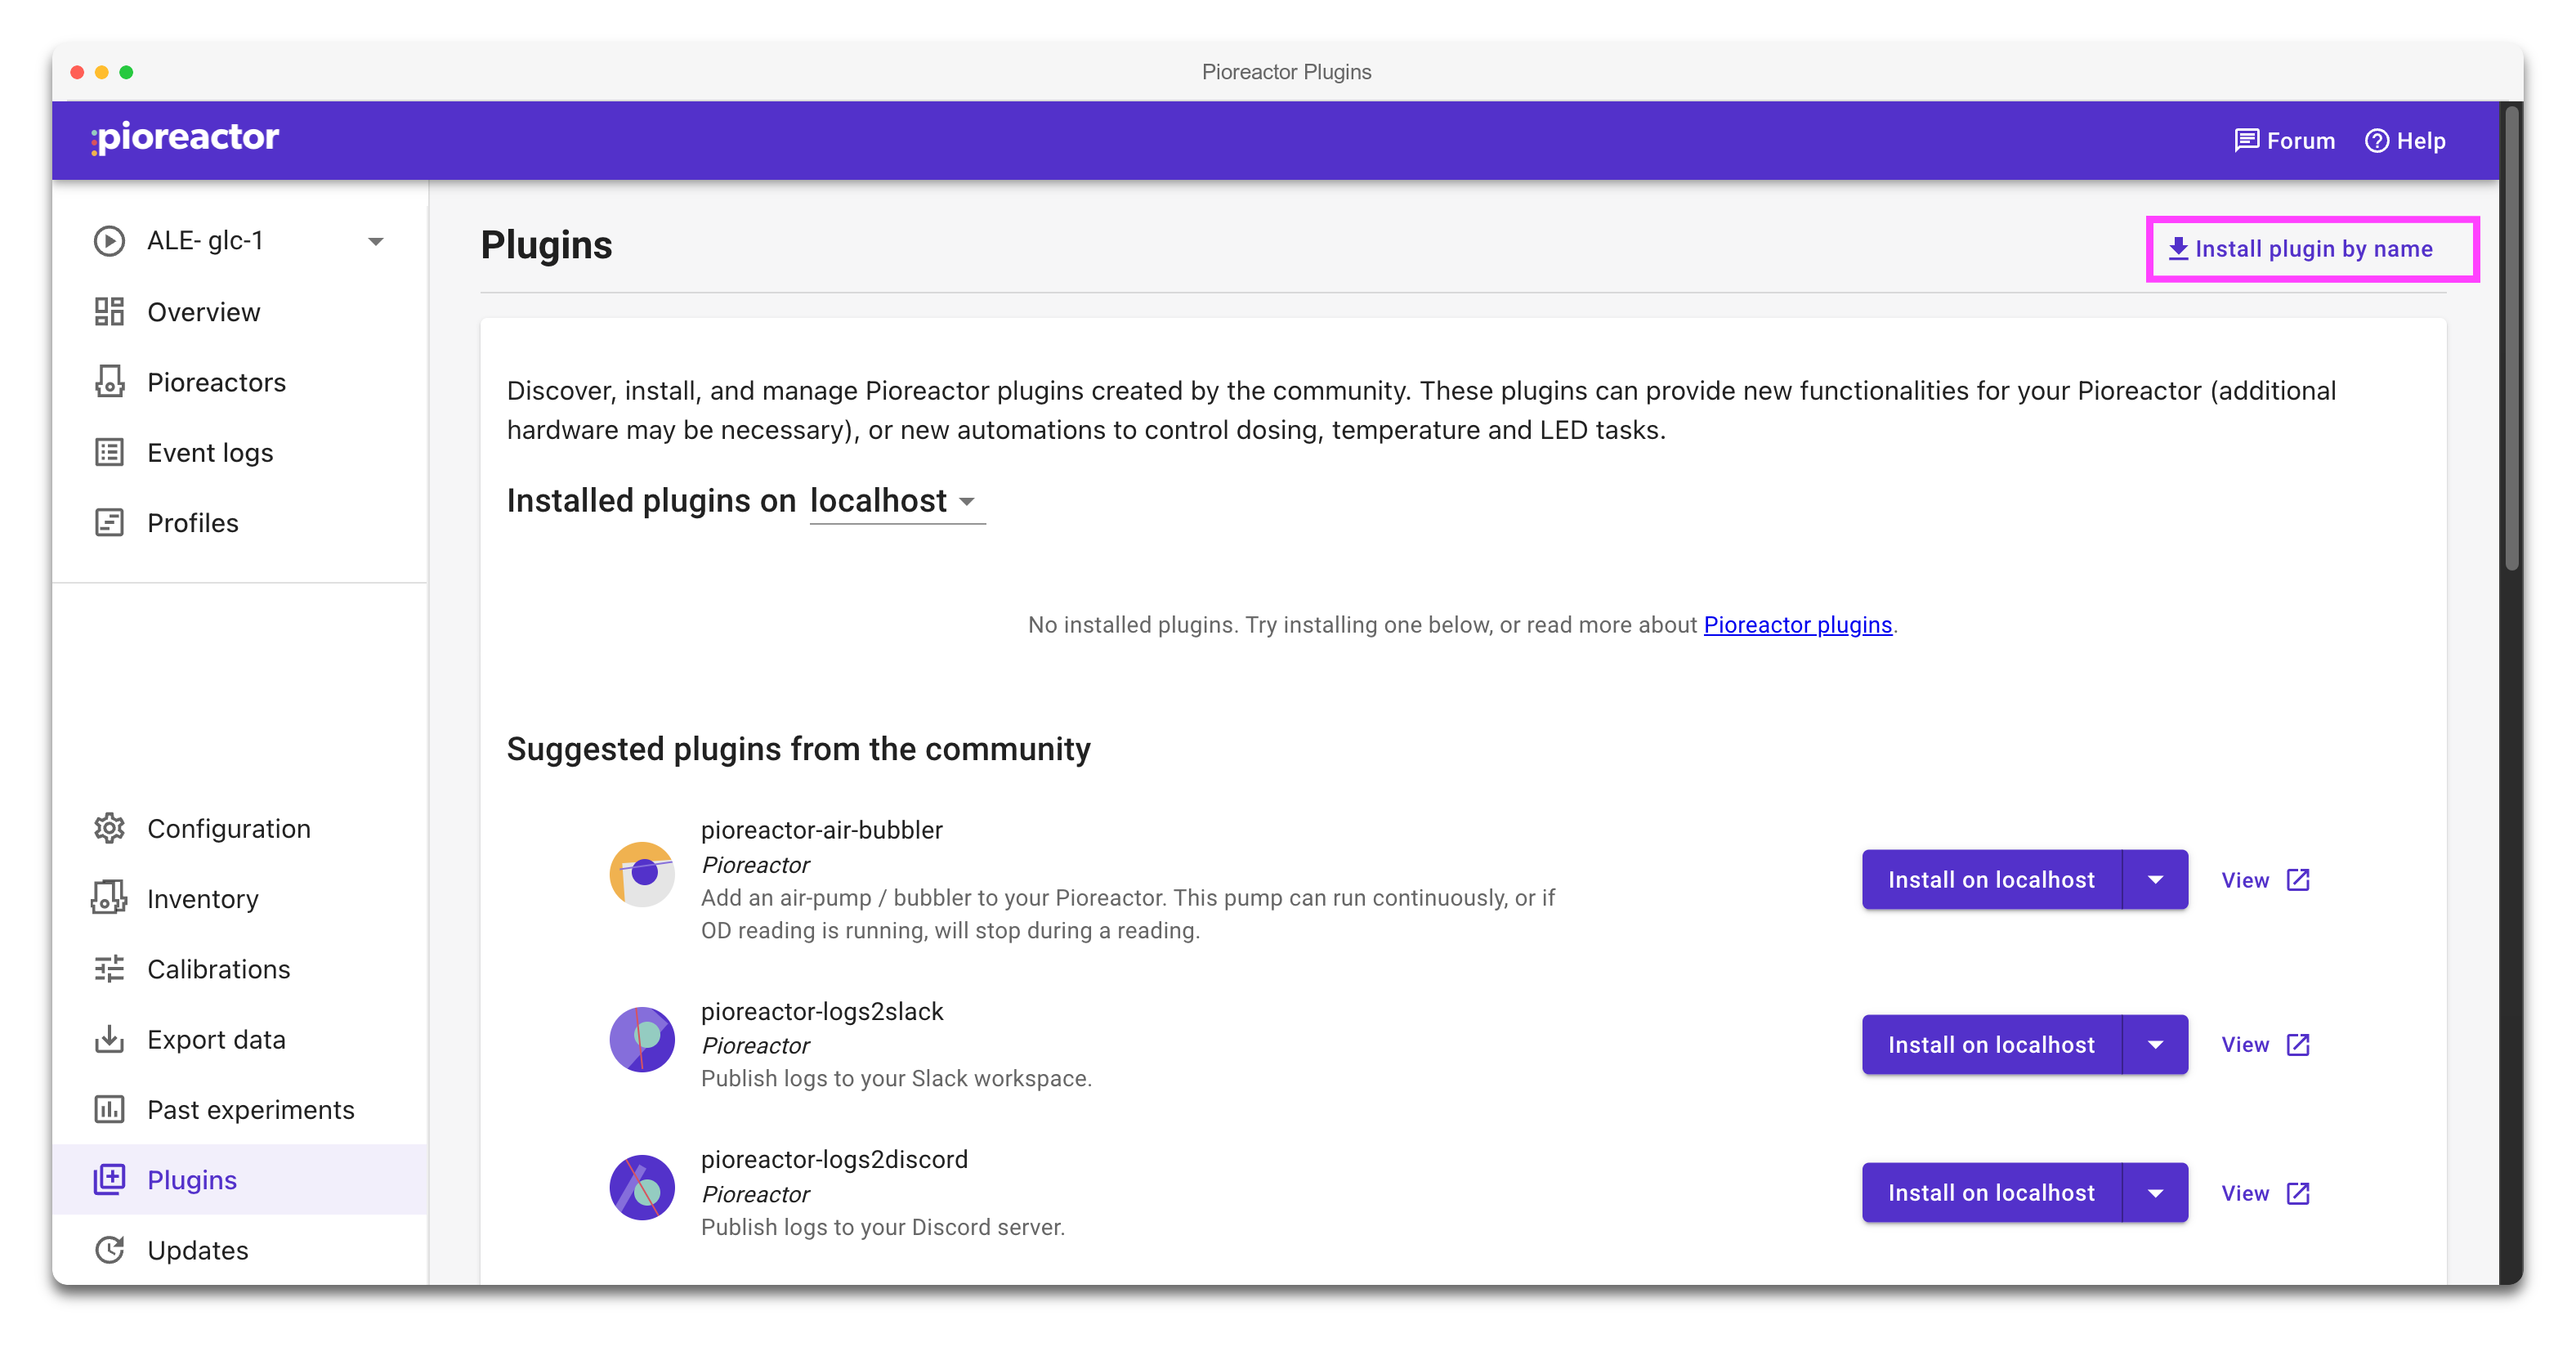Click the Calibrations sliders icon
Viewport: 2576px width, 1347px height.
109,969
